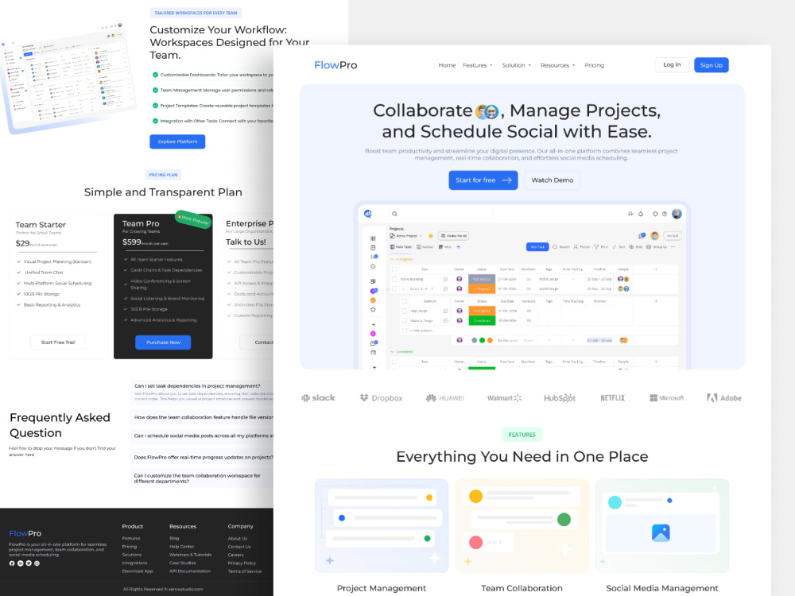Click the Microsoft logo in the brand strip

click(667, 398)
